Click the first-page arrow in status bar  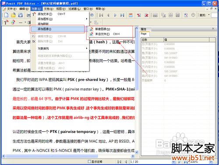point(119,161)
